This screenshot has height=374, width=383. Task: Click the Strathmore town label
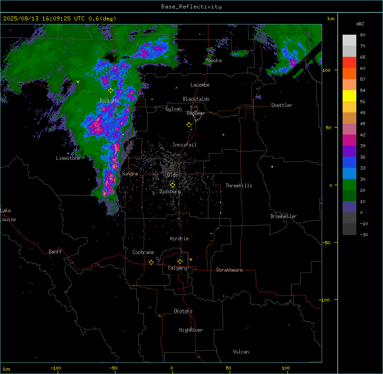pyautogui.click(x=229, y=270)
